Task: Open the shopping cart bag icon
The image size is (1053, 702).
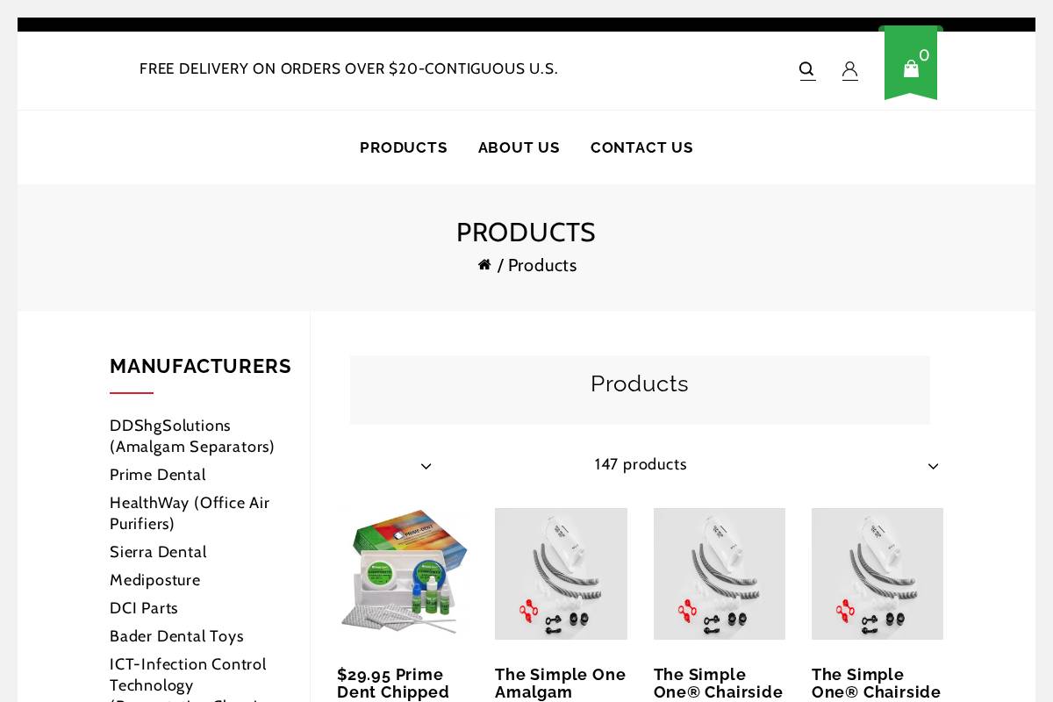Action: tap(911, 68)
